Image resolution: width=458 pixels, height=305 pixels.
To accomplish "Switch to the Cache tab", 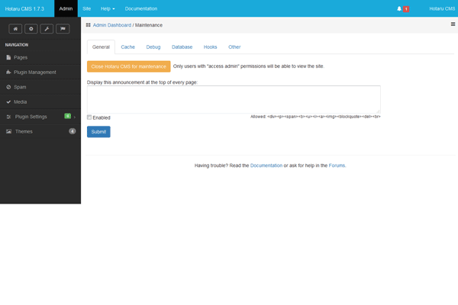I will click(127, 47).
